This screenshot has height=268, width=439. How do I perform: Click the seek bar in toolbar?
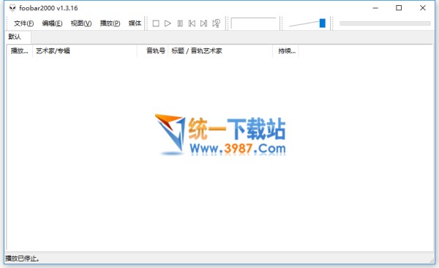[385, 23]
